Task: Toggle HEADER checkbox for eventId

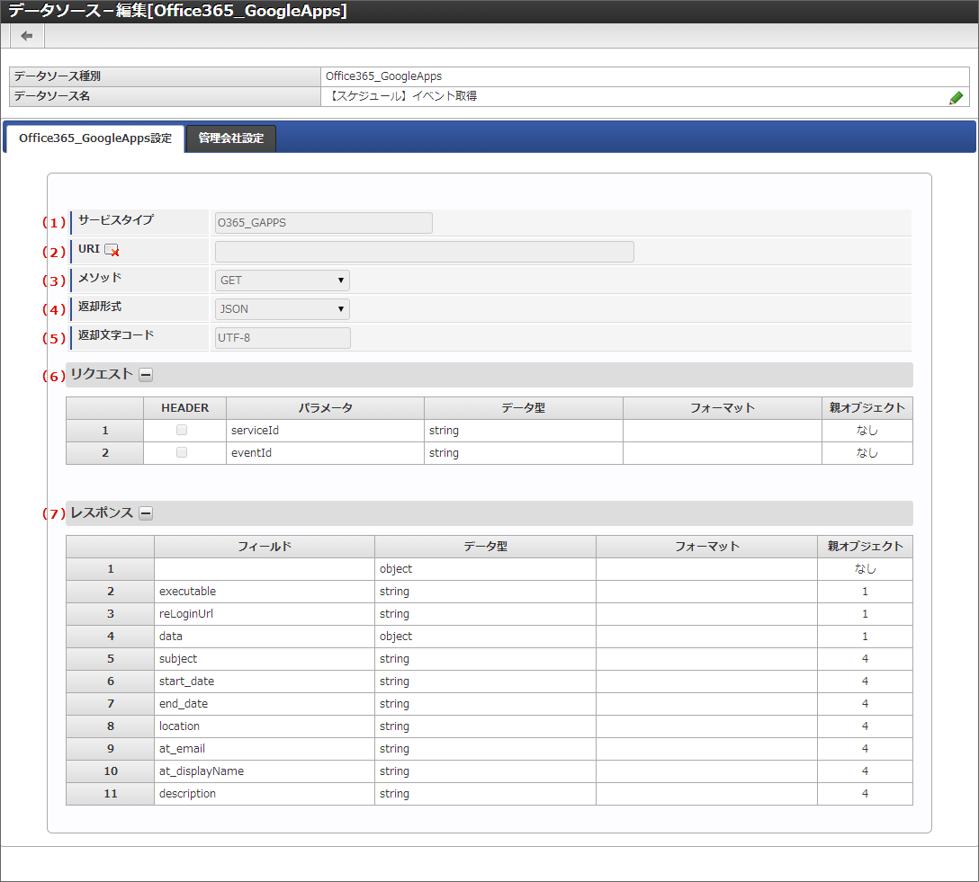Action: [182, 452]
